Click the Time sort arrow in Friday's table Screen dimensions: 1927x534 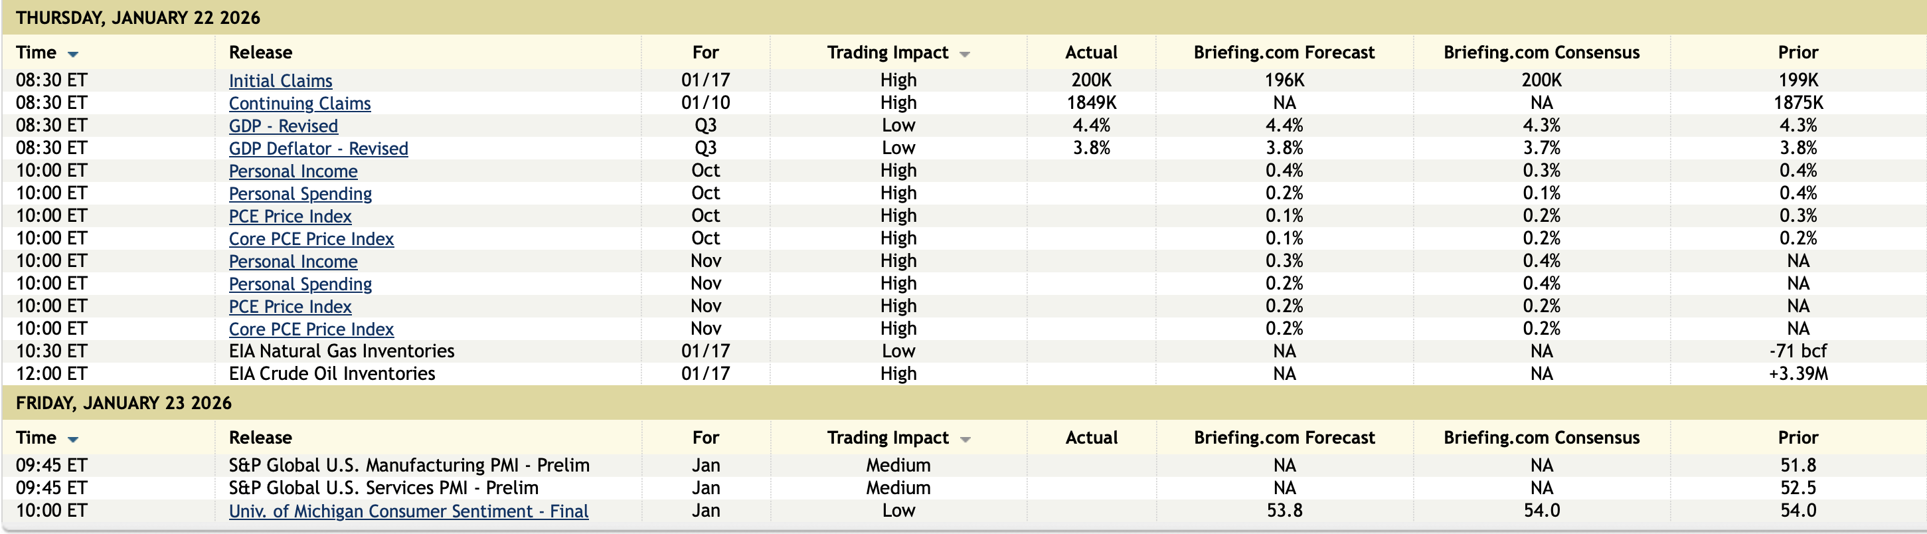73,440
